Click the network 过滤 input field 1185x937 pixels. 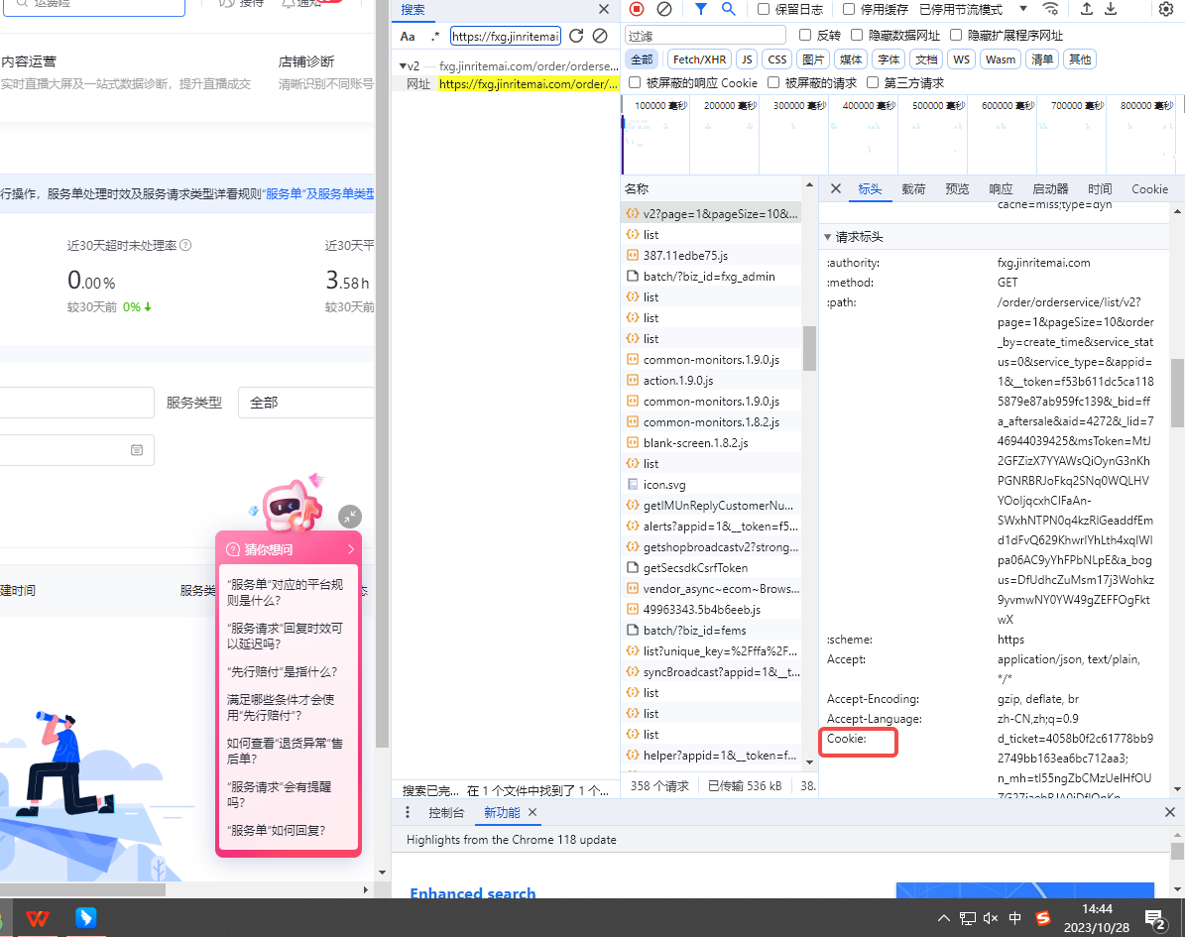click(x=705, y=36)
